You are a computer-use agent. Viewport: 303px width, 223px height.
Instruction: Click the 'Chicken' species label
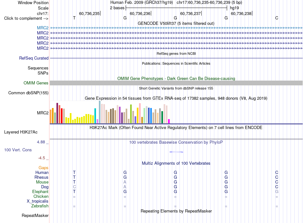(41, 196)
